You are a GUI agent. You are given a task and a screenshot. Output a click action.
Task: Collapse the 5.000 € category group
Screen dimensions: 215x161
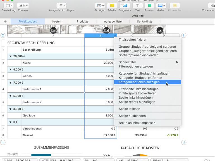[10, 96]
